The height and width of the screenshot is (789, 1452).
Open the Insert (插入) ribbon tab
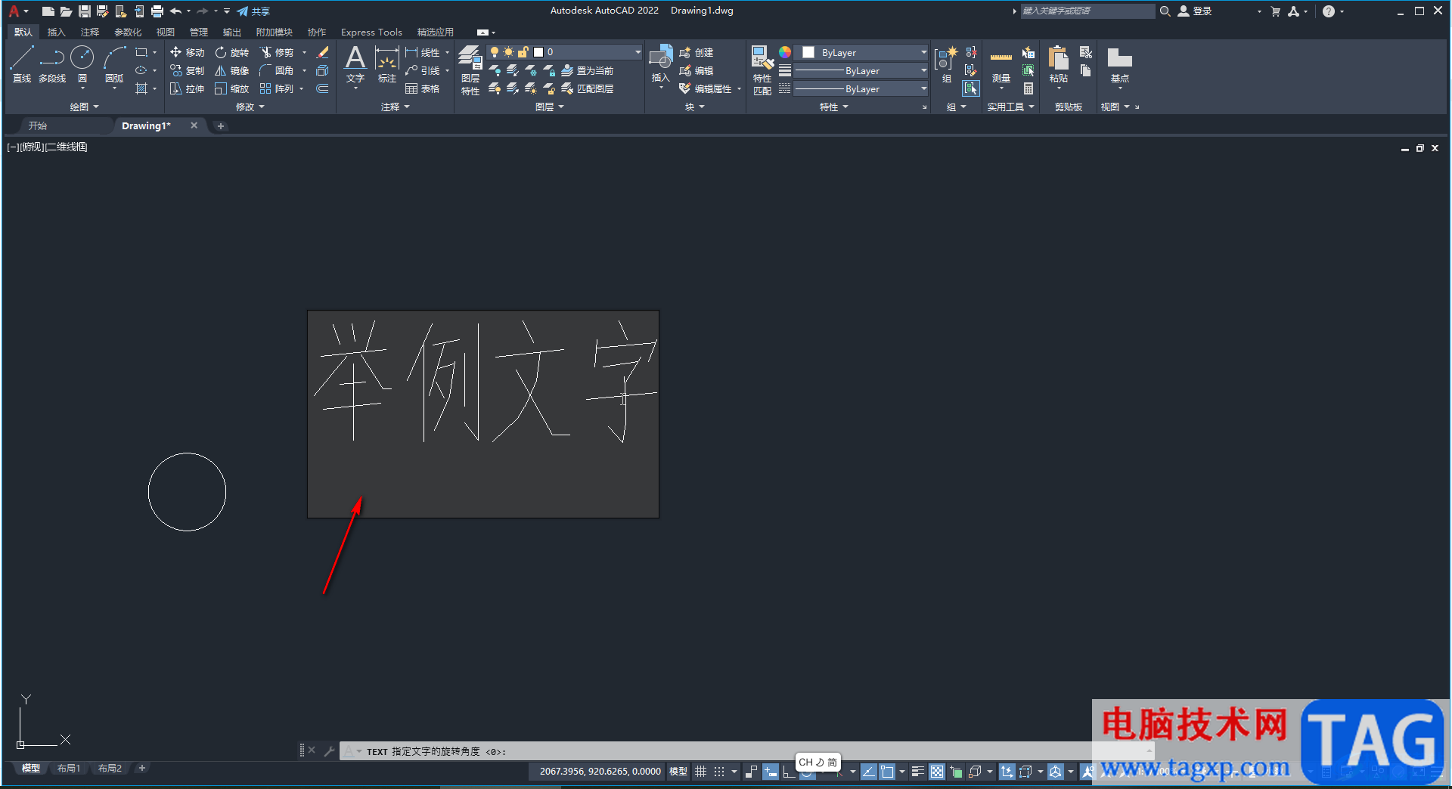point(56,32)
